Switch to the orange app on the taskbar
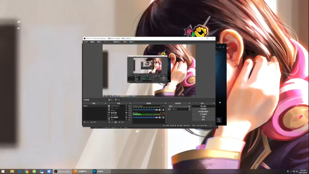This screenshot has width=309, height=174. tap(82, 171)
